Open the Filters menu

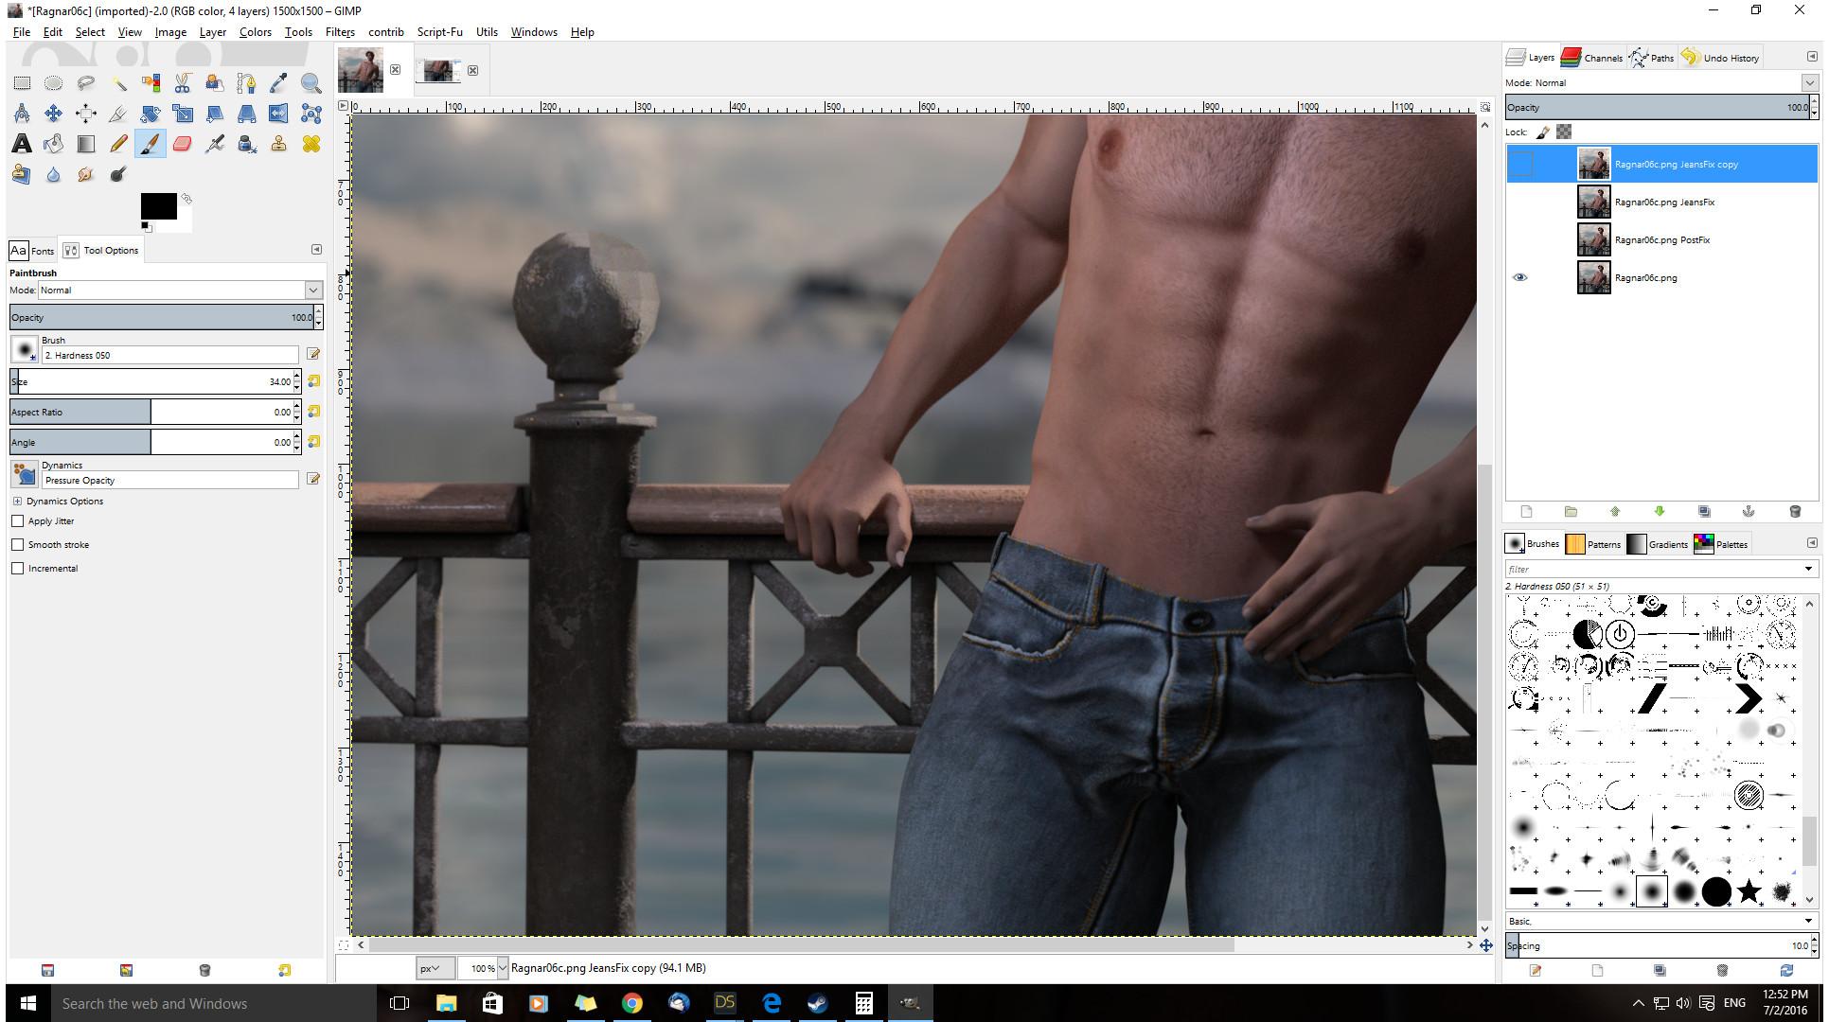(x=339, y=32)
